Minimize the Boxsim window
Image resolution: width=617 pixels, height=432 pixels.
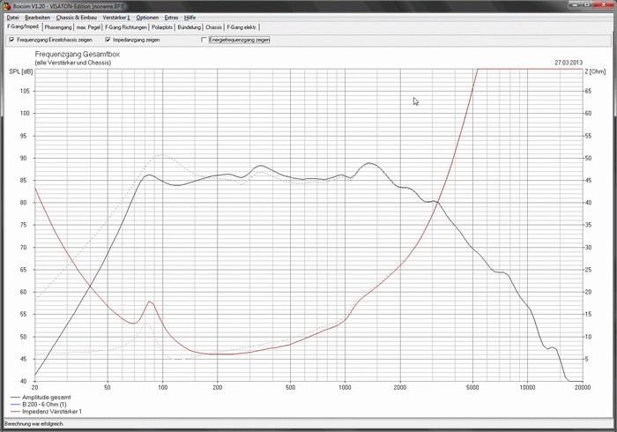[x=576, y=4]
